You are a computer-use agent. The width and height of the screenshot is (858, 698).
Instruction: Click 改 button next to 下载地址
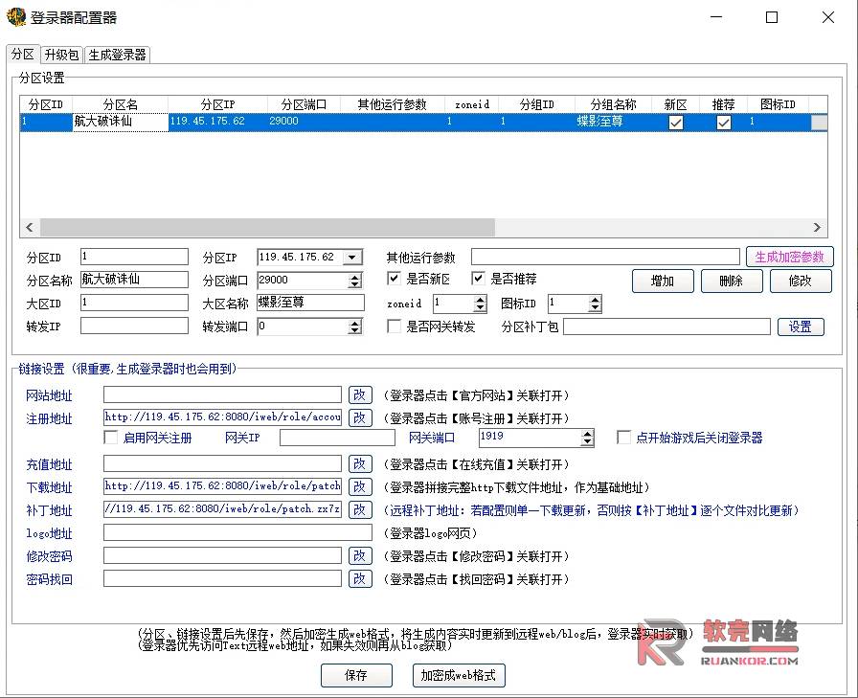(x=360, y=486)
